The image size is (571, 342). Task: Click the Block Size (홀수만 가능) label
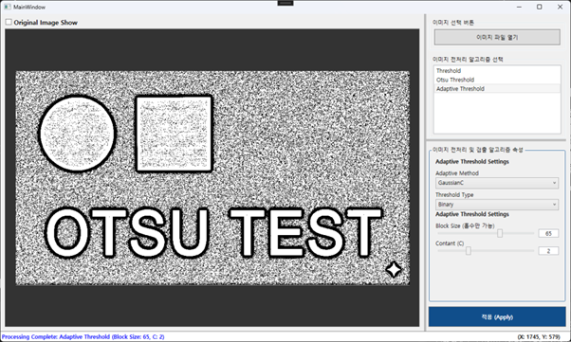[x=465, y=225]
